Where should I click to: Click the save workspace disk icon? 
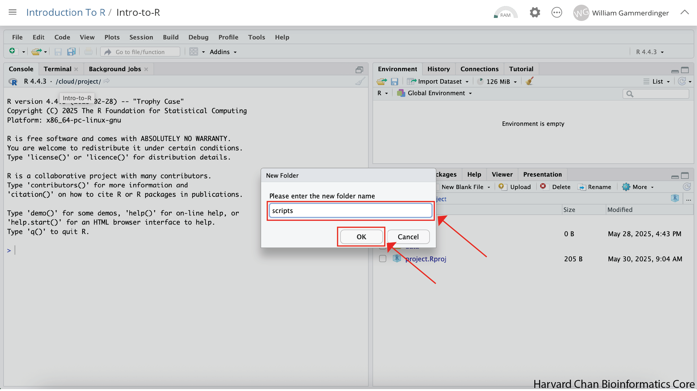coord(395,81)
